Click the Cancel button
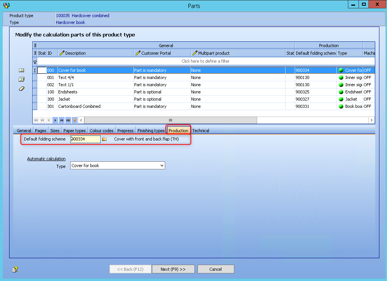Screen dimensions: 387x281 [216, 269]
